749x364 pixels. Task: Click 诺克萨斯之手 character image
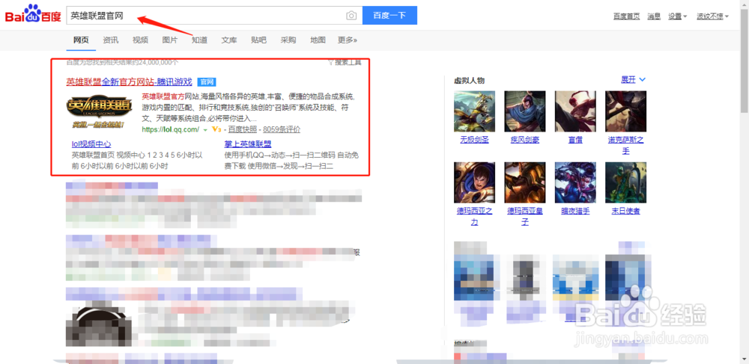point(625,111)
